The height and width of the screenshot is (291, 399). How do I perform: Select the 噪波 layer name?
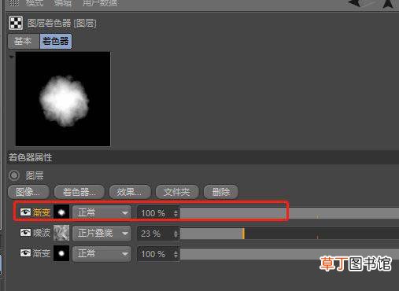(x=42, y=233)
